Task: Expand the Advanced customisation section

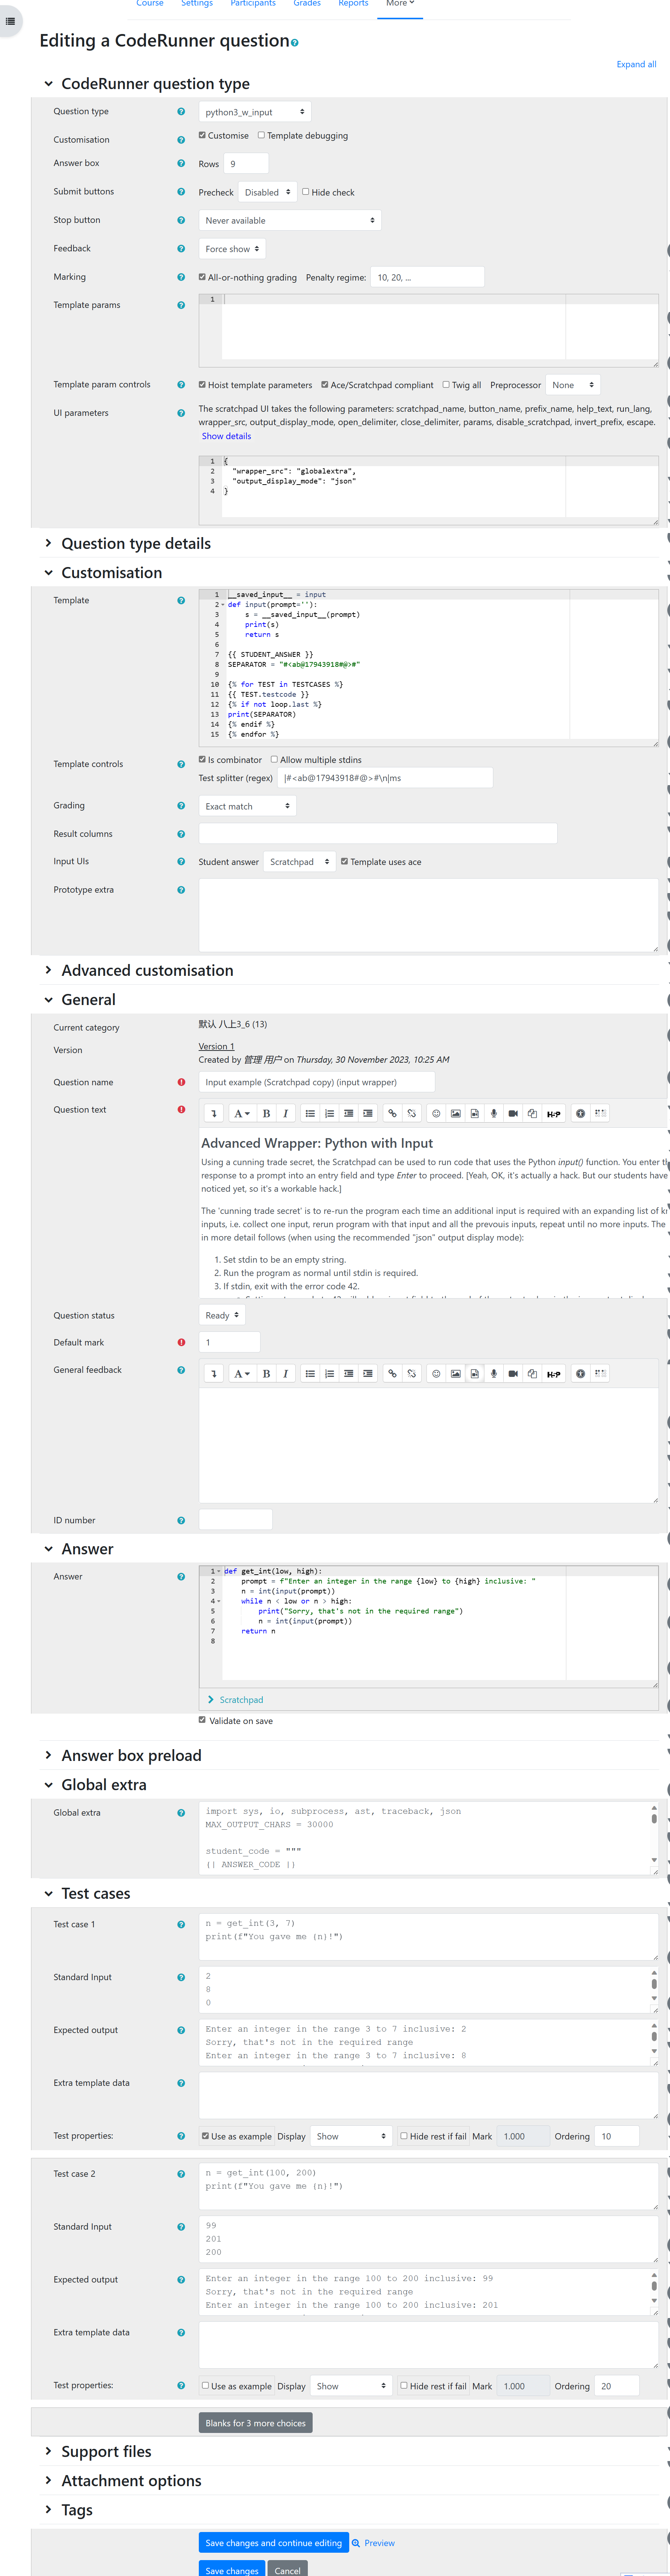Action: (x=147, y=970)
